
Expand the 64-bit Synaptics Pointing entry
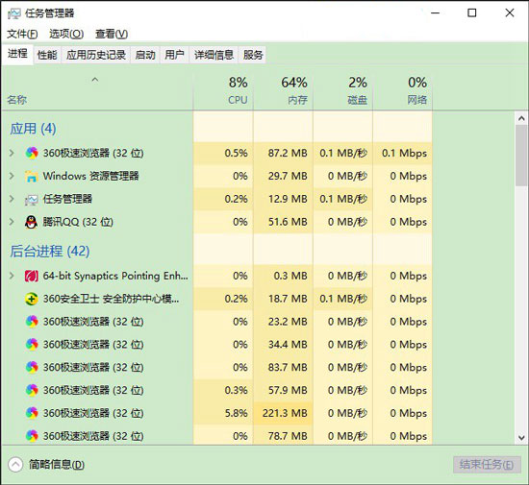[12, 276]
